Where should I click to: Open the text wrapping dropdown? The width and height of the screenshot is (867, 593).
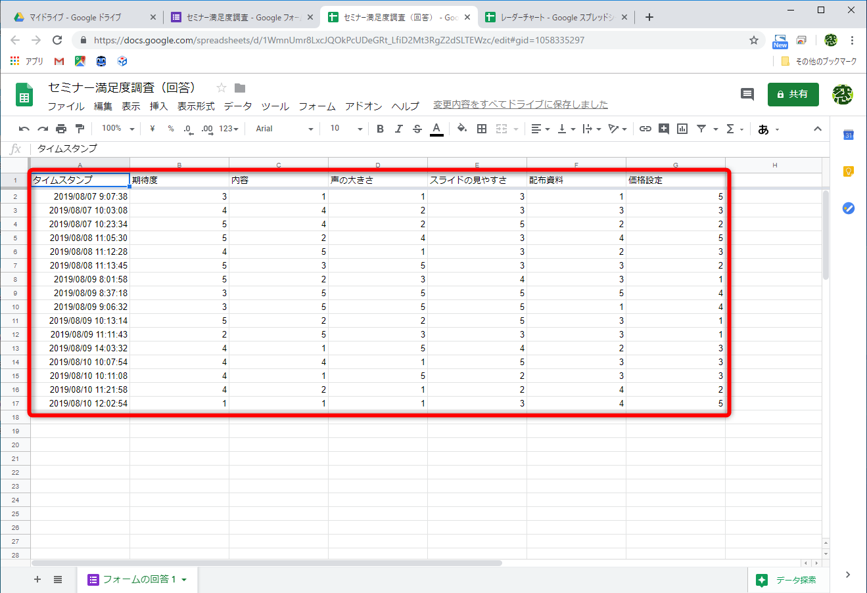[592, 129]
